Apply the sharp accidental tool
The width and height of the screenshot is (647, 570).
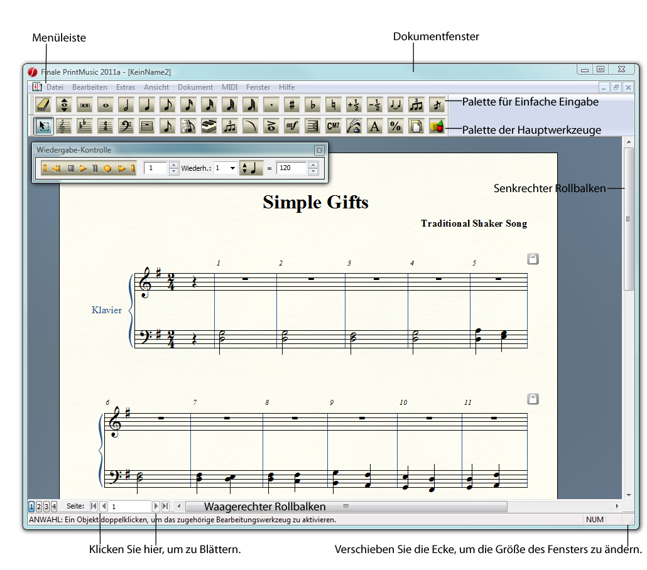(291, 105)
